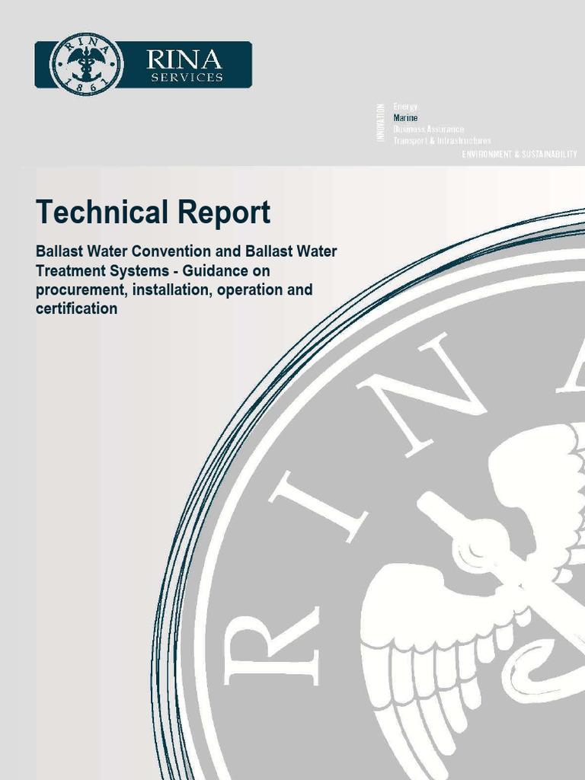Viewport: 585px width, 780px height.
Task: Click the RINA Services logo banner
Action: pyautogui.click(x=143, y=65)
